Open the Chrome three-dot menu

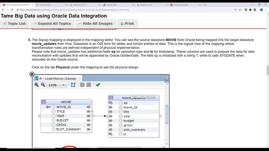266,10
